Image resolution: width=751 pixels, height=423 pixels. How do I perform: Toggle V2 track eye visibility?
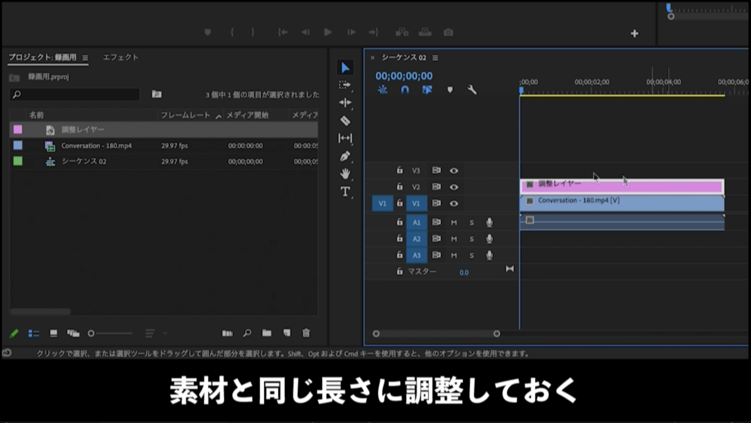454,186
